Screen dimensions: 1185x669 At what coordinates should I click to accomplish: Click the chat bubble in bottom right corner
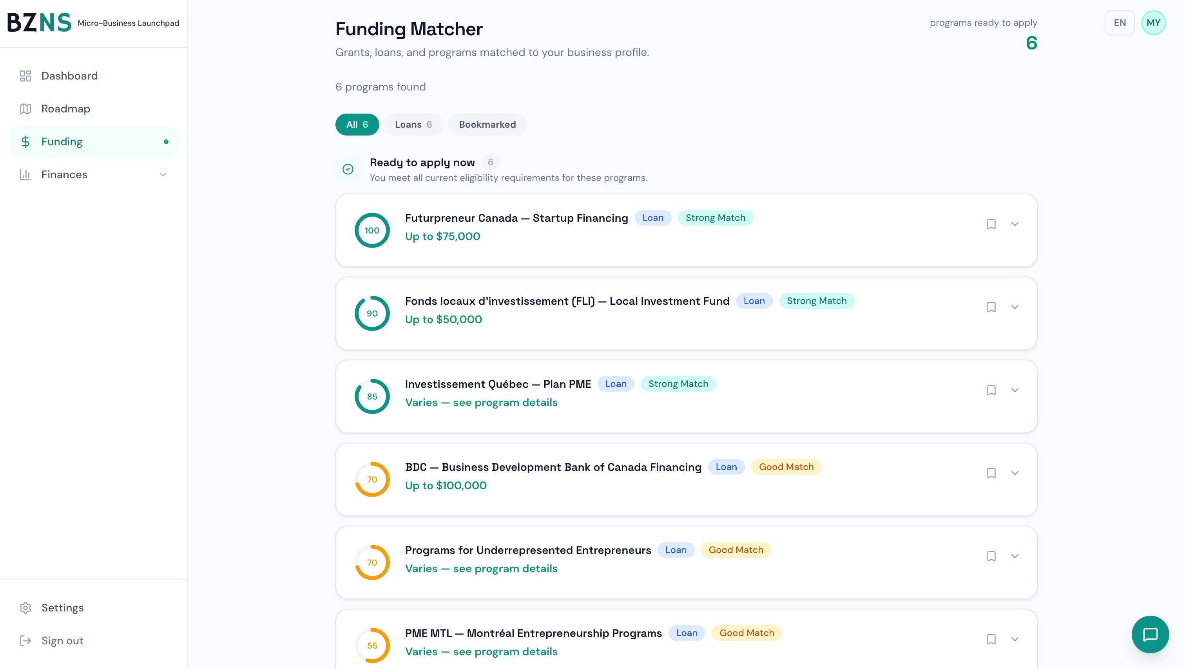(x=1150, y=635)
